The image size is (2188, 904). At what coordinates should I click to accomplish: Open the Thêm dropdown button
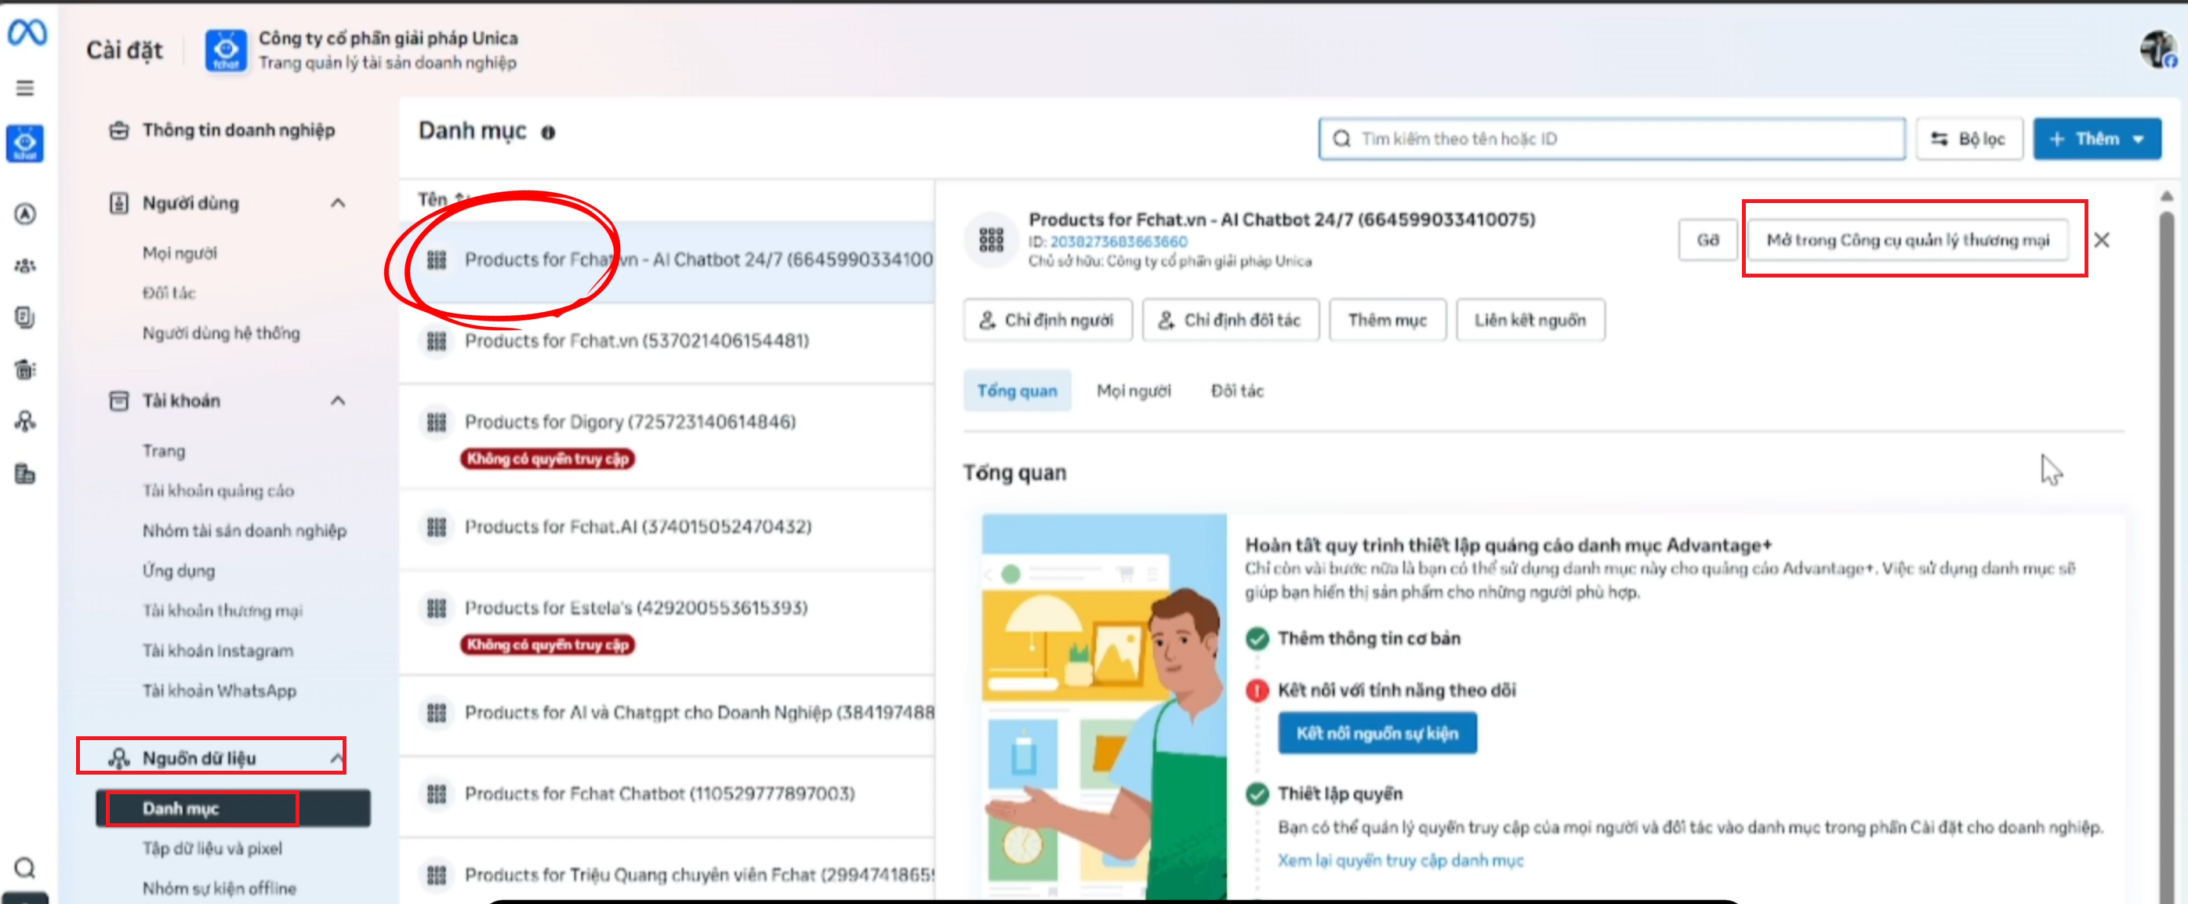tap(2096, 139)
